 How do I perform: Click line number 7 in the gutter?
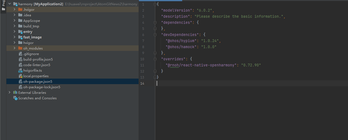point(143,41)
